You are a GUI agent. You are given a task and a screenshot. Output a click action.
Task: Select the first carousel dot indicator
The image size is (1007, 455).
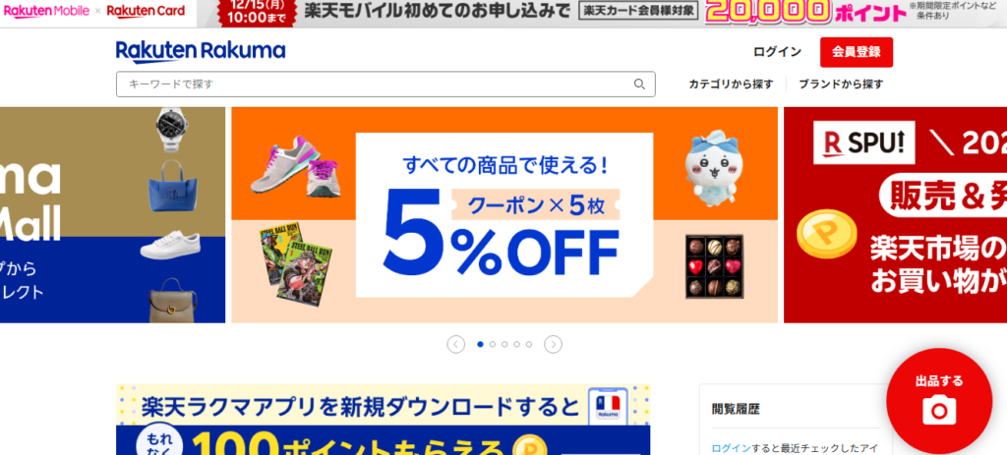[x=480, y=345]
